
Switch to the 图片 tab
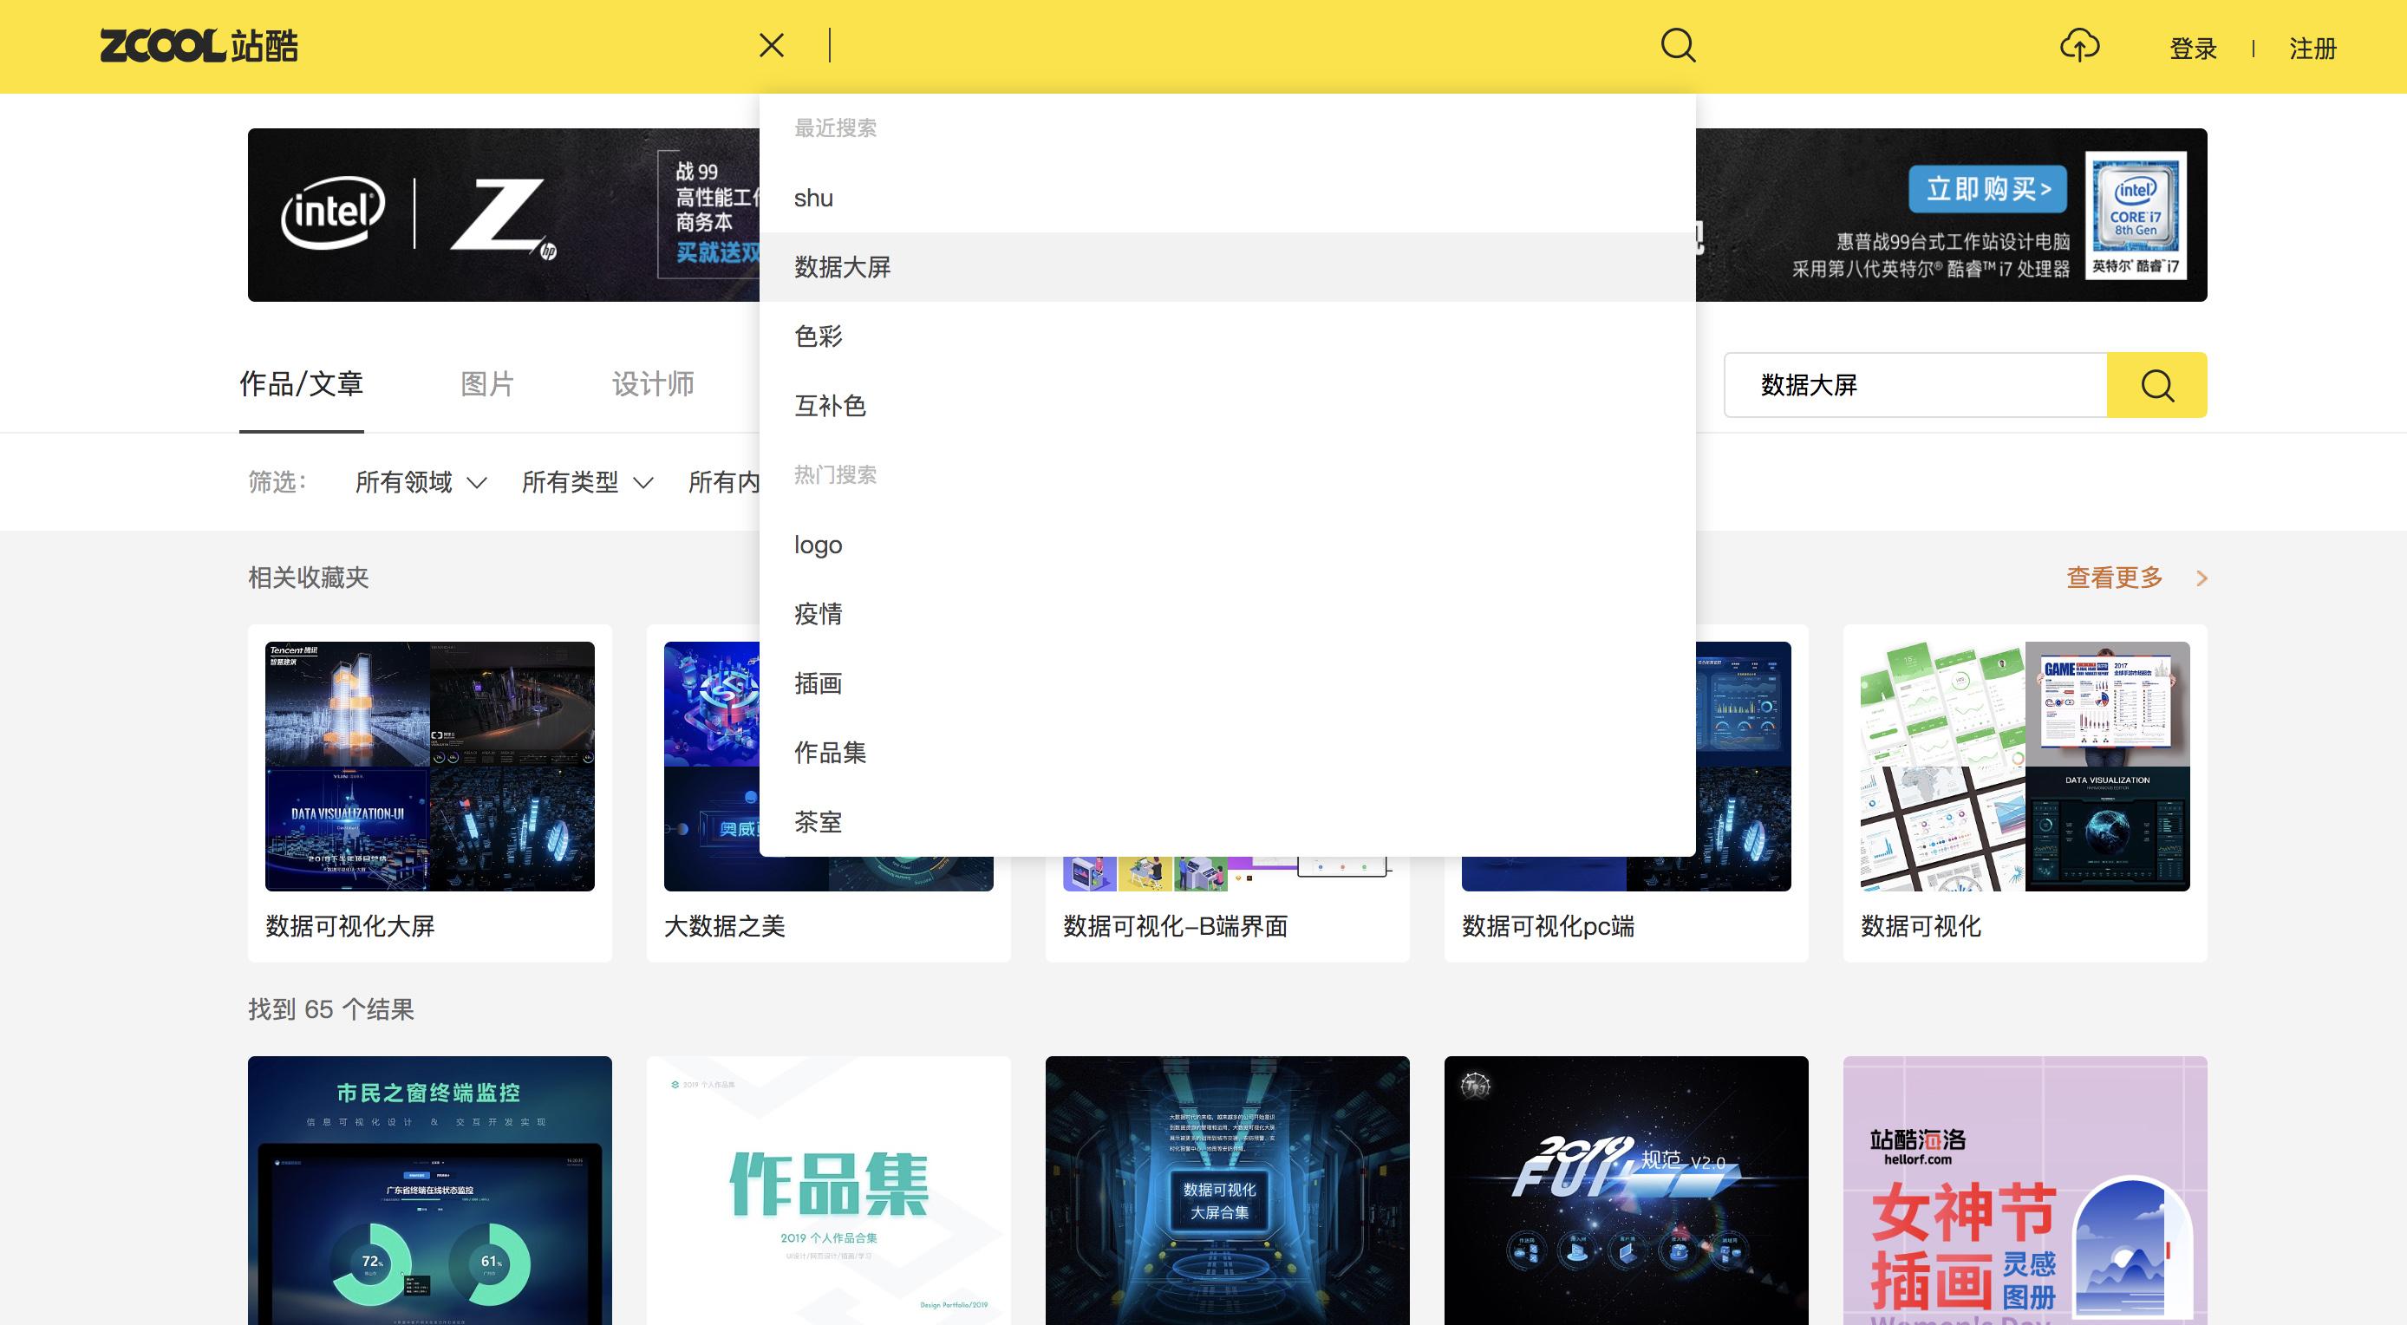click(486, 384)
